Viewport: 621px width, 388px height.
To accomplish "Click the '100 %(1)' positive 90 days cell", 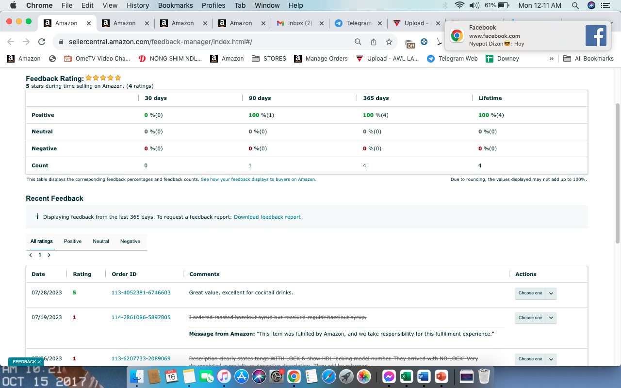I will 261,115.
